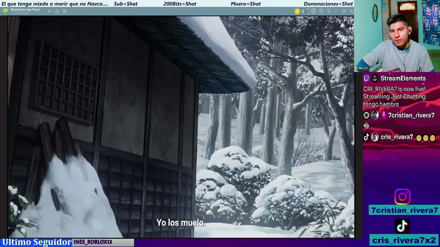Click Instagram handle 7cristian_rivera7 label

[404, 210]
